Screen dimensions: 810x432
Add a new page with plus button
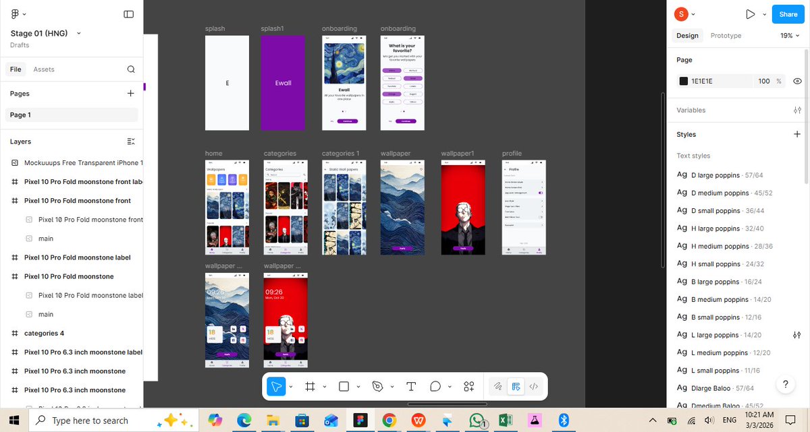131,94
